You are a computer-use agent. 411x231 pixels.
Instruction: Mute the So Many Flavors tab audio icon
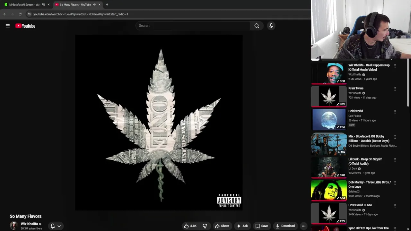[x=94, y=4]
